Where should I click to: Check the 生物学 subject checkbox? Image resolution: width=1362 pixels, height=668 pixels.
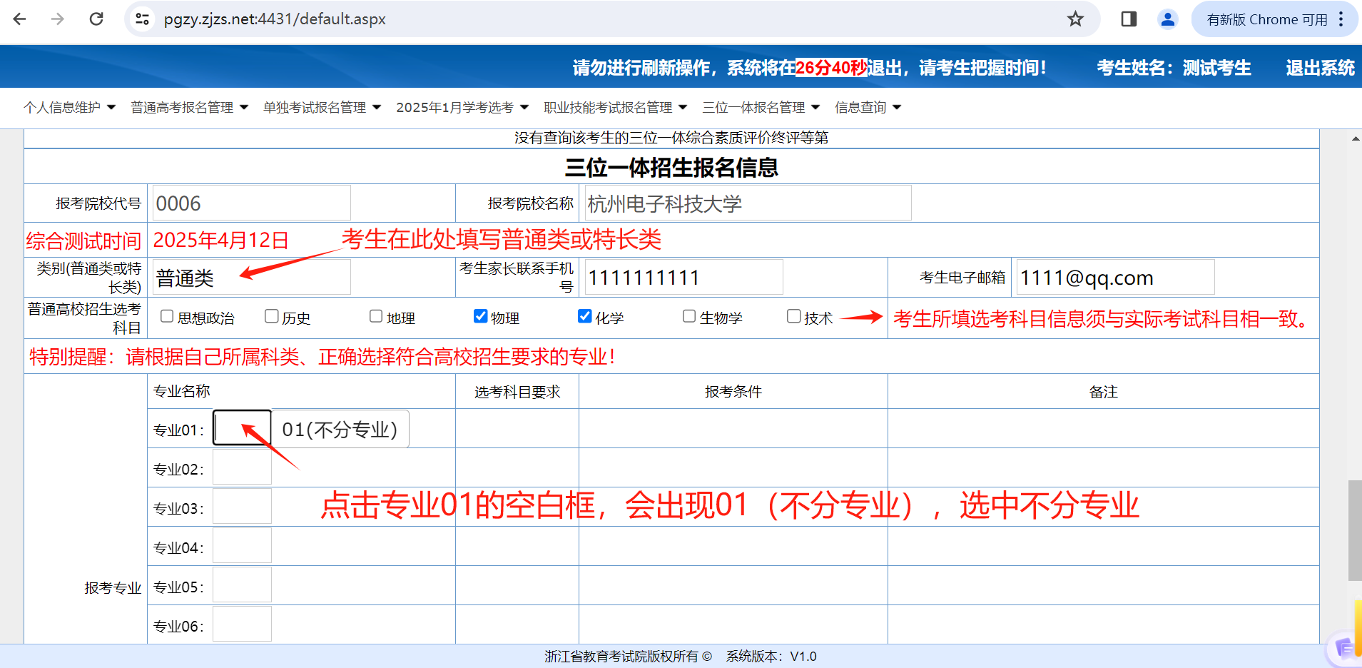(689, 316)
